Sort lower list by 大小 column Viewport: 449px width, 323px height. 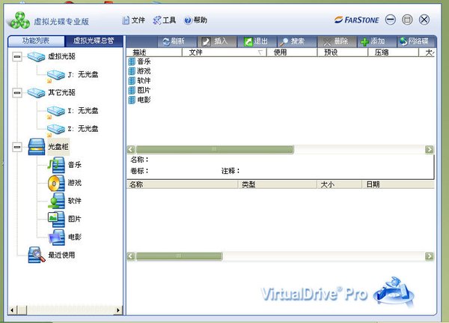340,184
